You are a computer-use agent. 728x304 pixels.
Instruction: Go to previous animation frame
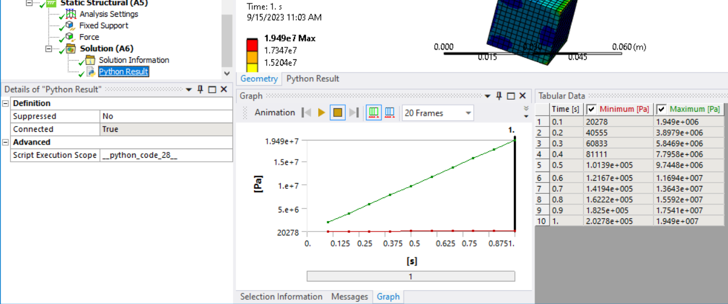pos(307,113)
